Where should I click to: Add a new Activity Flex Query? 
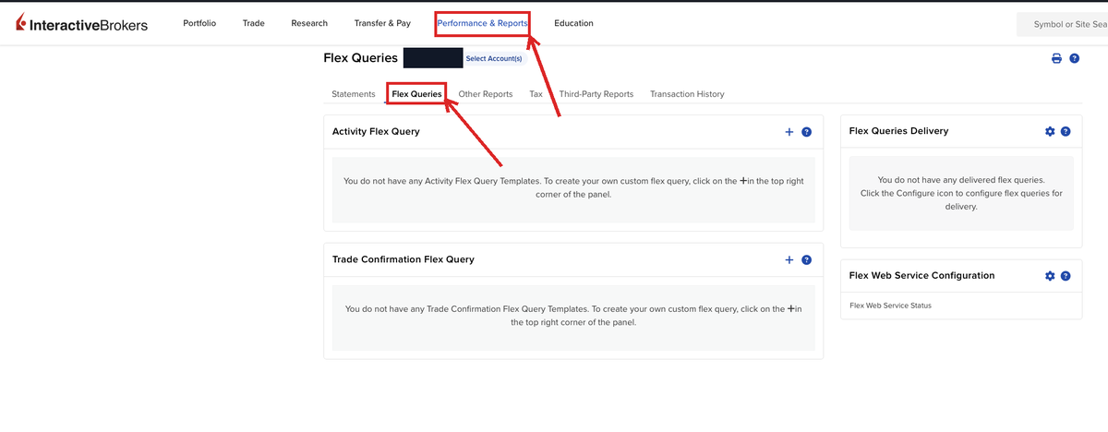coord(789,132)
